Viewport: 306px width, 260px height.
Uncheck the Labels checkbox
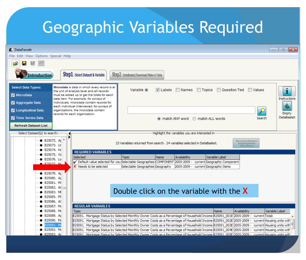157,90
